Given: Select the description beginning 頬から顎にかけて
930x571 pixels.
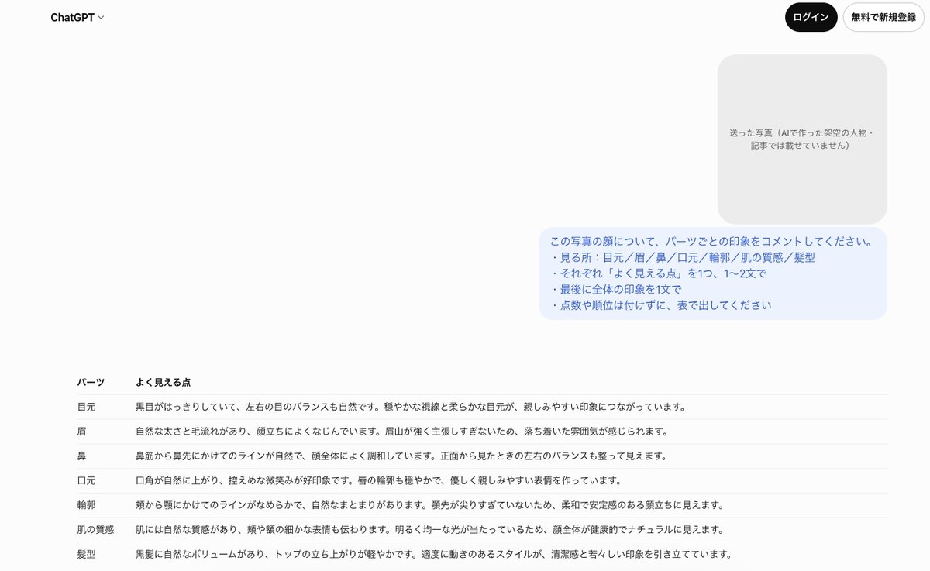Looking at the screenshot, I should tap(430, 505).
